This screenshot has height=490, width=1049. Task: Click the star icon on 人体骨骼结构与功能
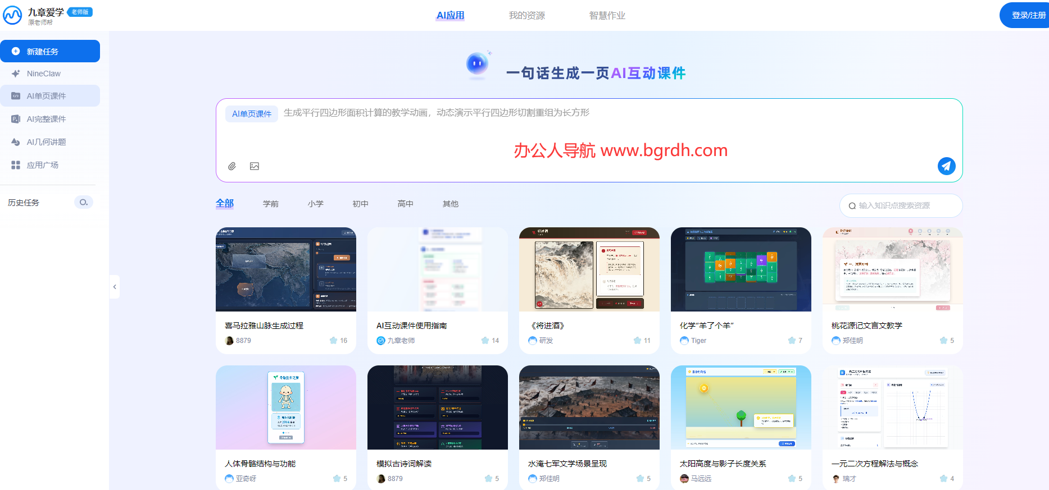pyautogui.click(x=337, y=478)
